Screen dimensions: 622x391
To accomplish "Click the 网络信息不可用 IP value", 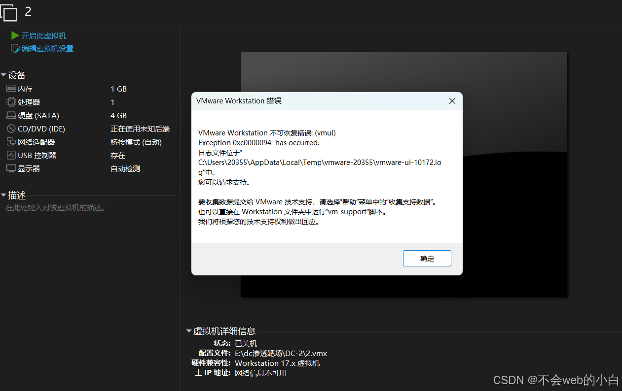I will pos(260,373).
